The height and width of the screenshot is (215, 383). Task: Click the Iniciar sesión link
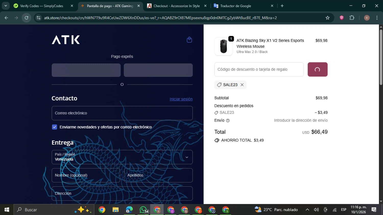(181, 99)
